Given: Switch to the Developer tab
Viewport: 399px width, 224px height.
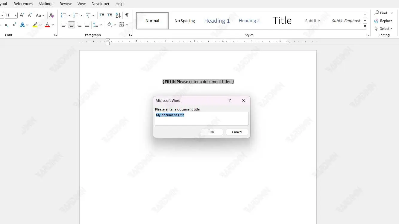Looking at the screenshot, I should (100, 4).
